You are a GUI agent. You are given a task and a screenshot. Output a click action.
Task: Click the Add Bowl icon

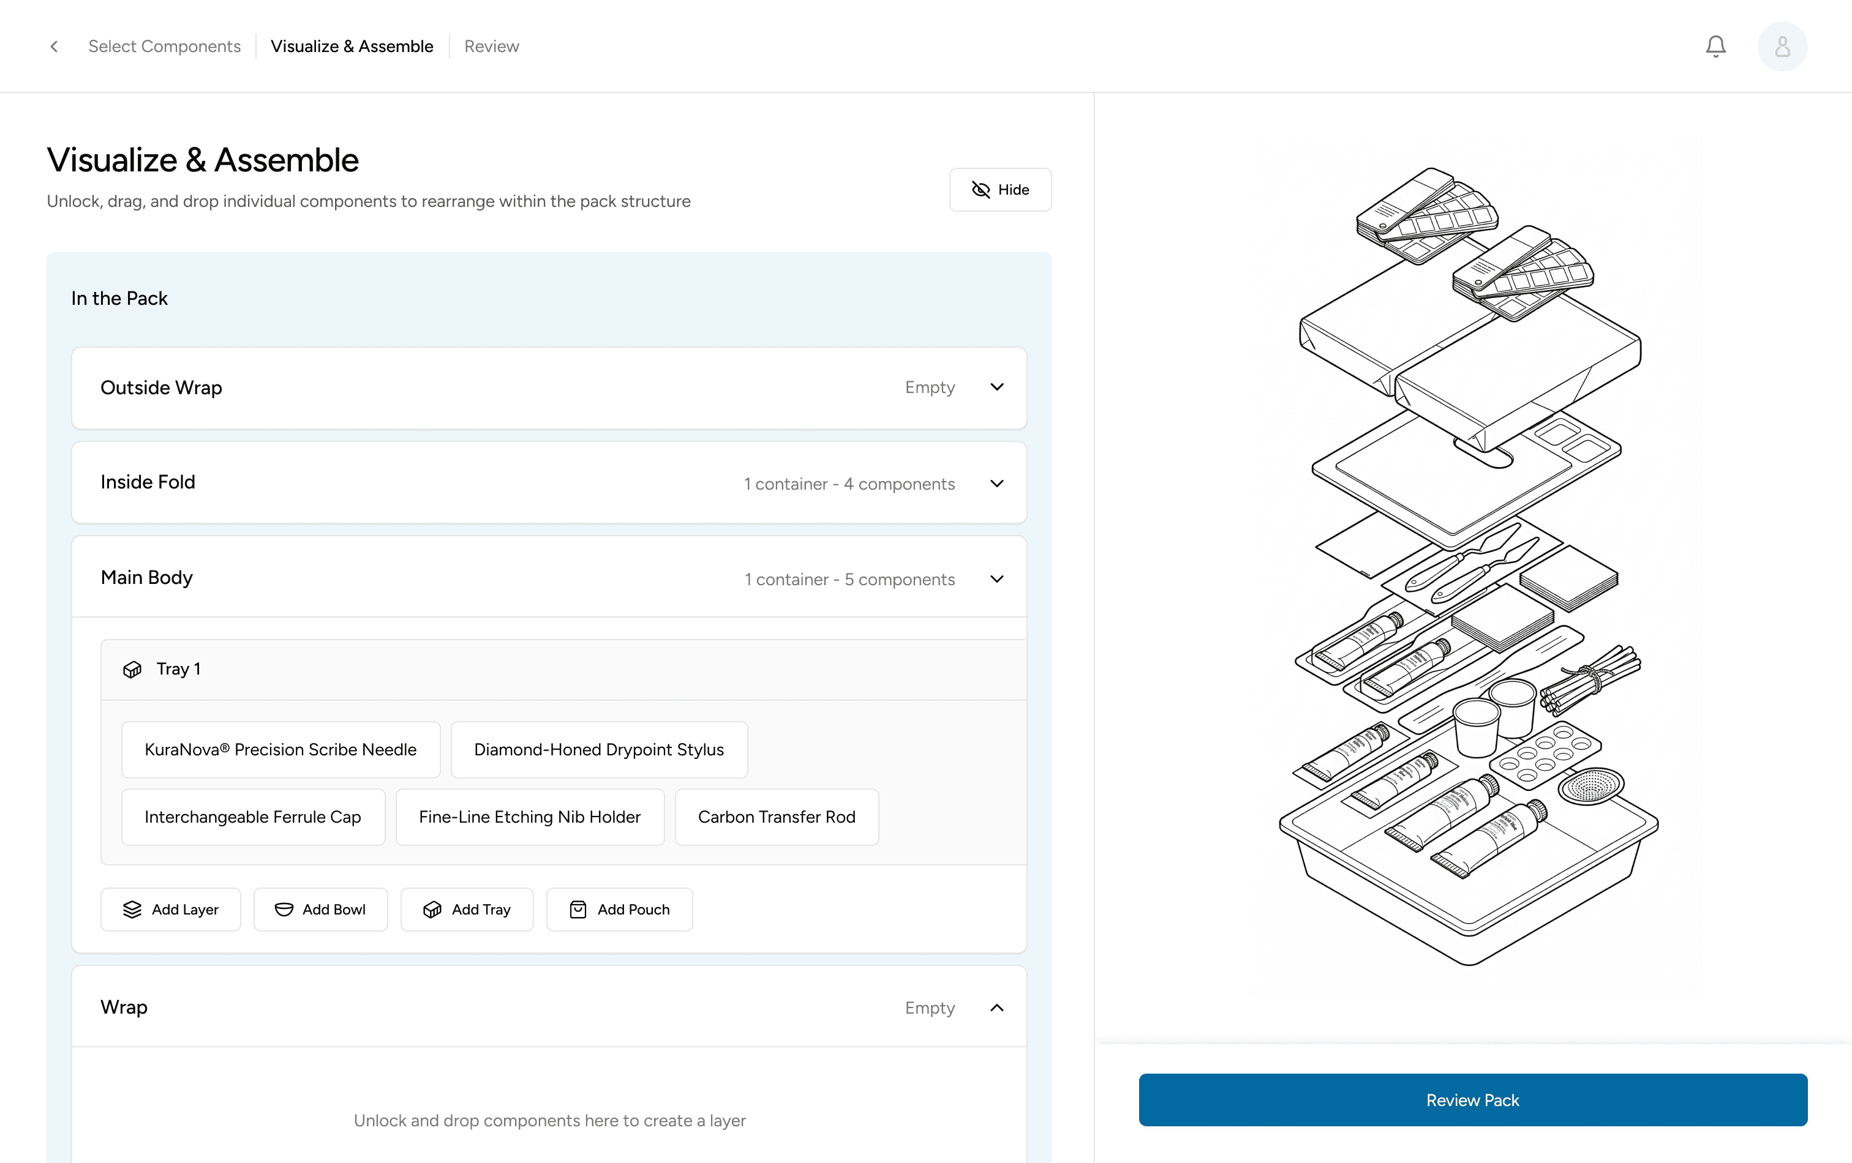point(284,910)
